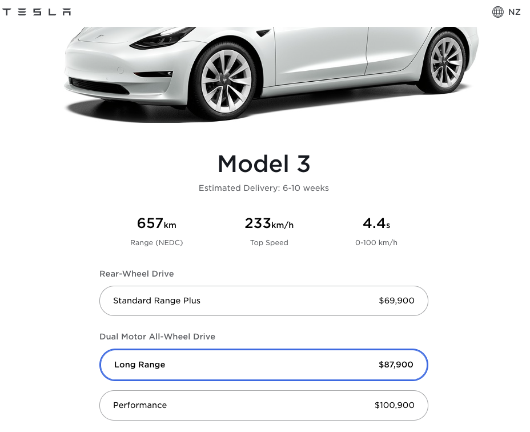
Task: Click the Model 3 heading
Action: pos(264,164)
